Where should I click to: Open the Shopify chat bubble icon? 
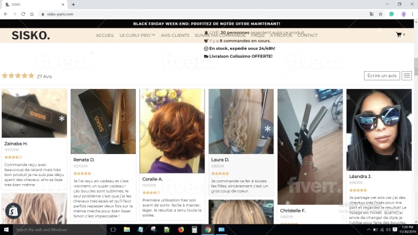[x=14, y=211]
